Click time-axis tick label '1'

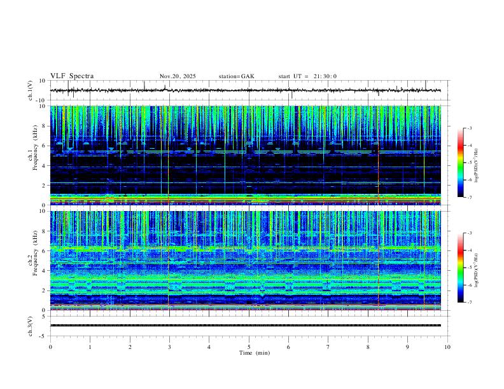coord(90,347)
